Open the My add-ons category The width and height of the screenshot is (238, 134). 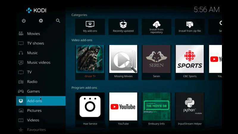tap(90, 27)
